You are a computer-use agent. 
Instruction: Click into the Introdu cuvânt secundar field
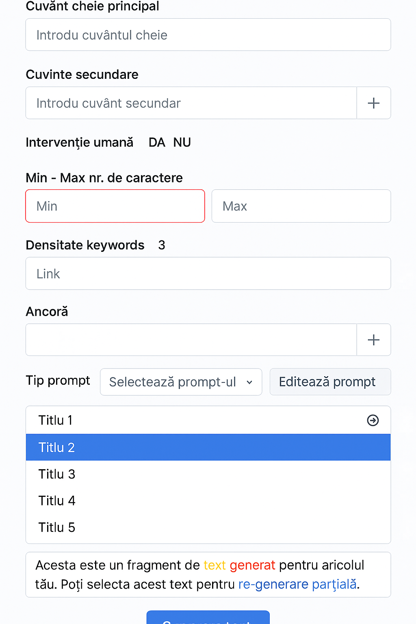point(191,103)
